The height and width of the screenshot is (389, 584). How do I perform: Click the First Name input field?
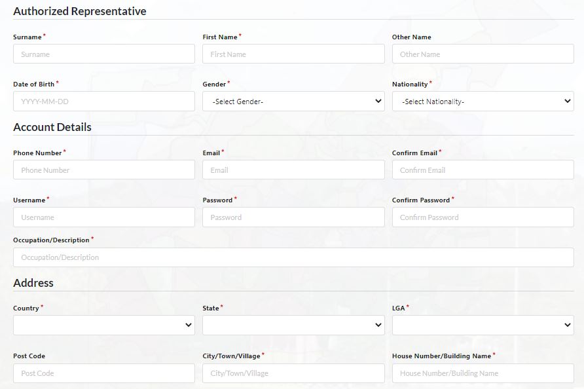point(293,54)
